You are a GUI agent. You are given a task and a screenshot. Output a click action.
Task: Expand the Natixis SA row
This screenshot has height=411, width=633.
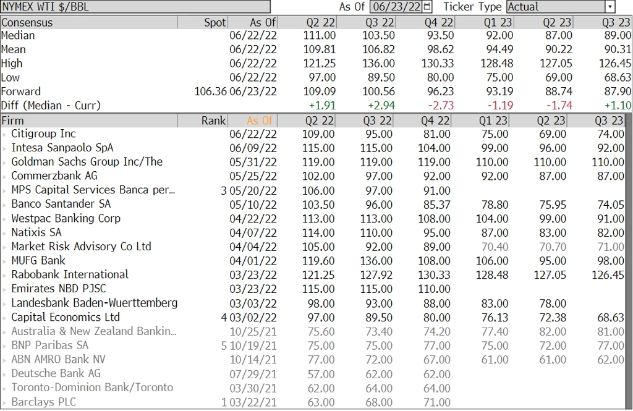click(4, 234)
